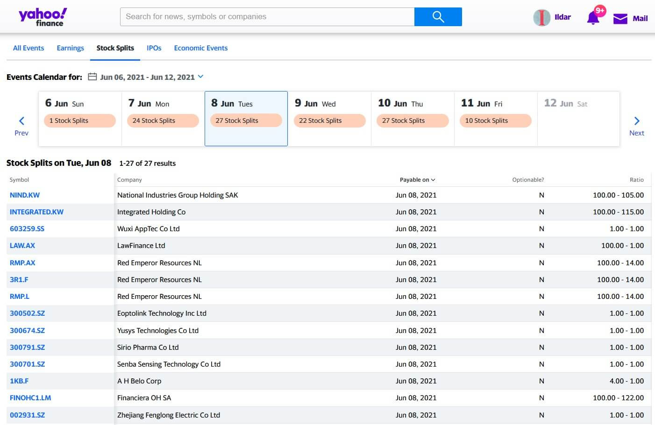Click the Ildar profile avatar
The width and height of the screenshot is (655, 425).
[541, 18]
